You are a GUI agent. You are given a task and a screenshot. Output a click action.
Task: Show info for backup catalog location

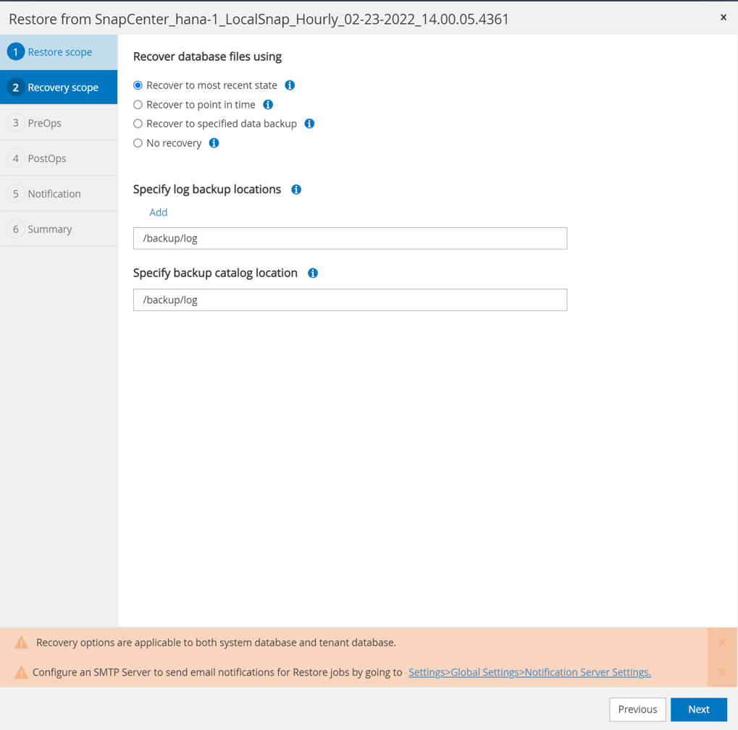coord(313,273)
